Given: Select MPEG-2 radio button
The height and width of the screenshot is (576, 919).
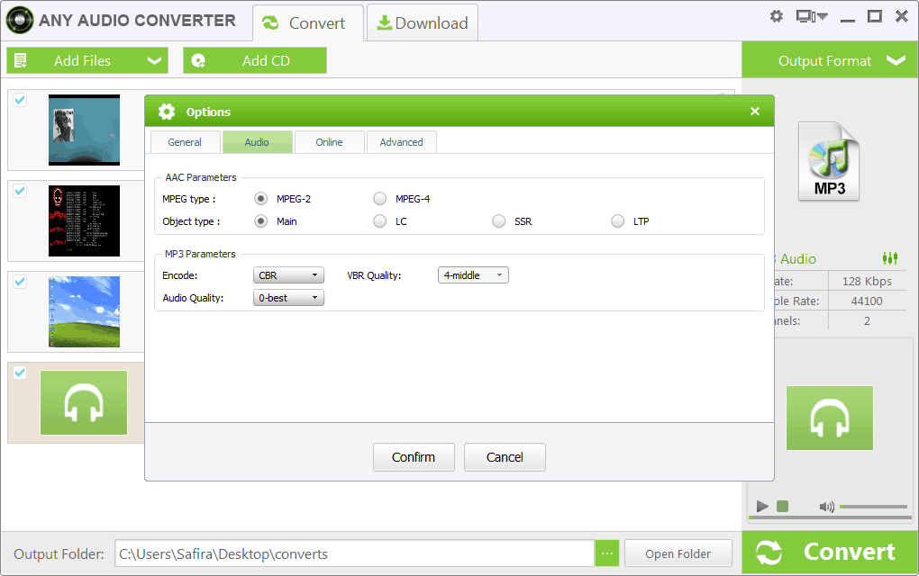Looking at the screenshot, I should [260, 198].
